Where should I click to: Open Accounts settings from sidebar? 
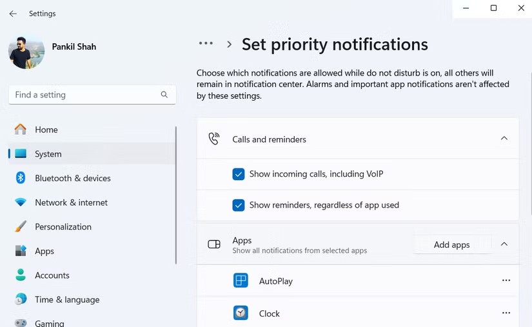tap(52, 275)
